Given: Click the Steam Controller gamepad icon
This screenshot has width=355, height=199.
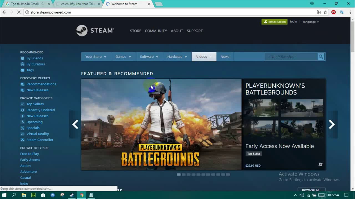Looking at the screenshot, I should 22,140.
